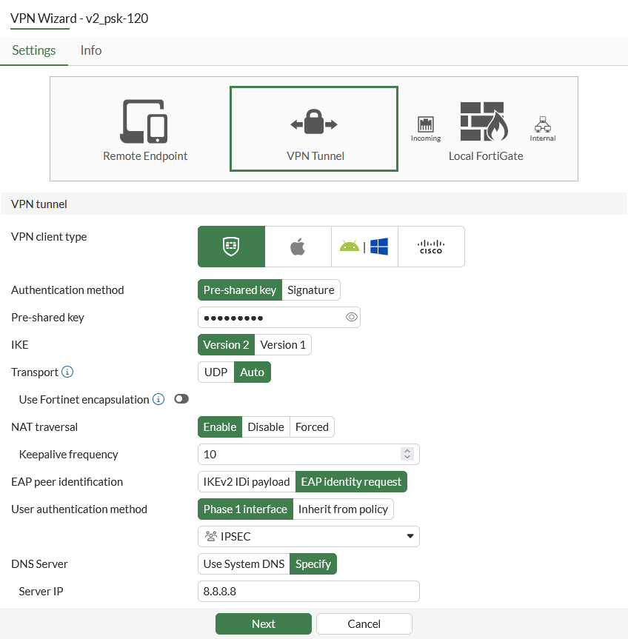Switch to the Settings tab
This screenshot has width=628, height=639.
click(34, 50)
